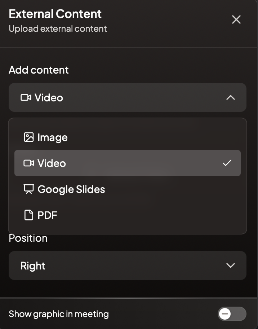This screenshot has width=258, height=329.
Task: Click the picture icon beside Image
Action: click(x=29, y=137)
